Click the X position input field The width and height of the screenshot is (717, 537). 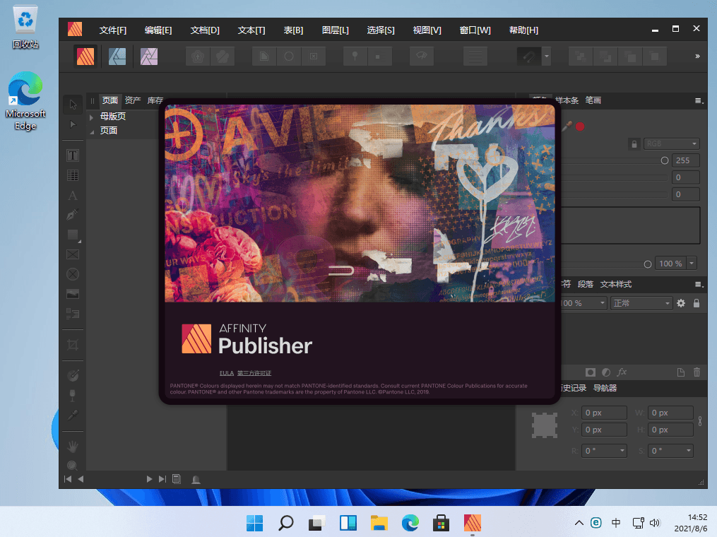[603, 413]
